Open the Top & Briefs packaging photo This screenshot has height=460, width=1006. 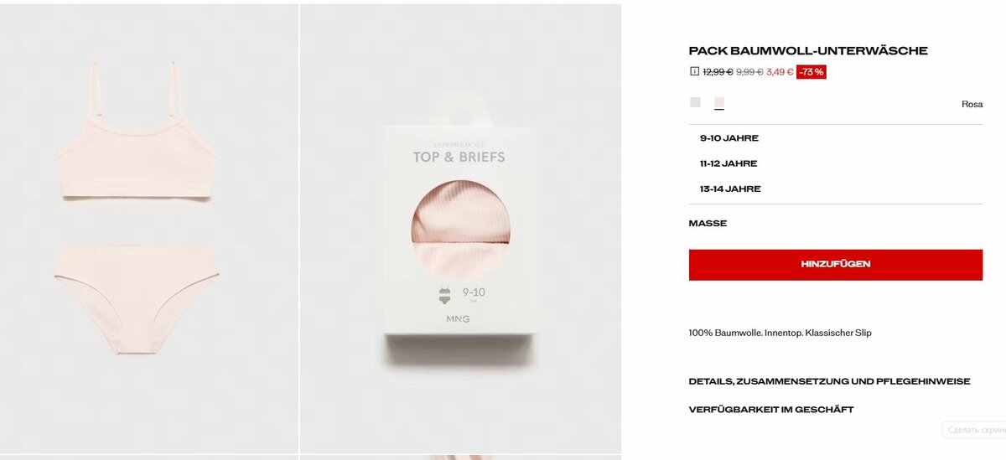[460, 229]
